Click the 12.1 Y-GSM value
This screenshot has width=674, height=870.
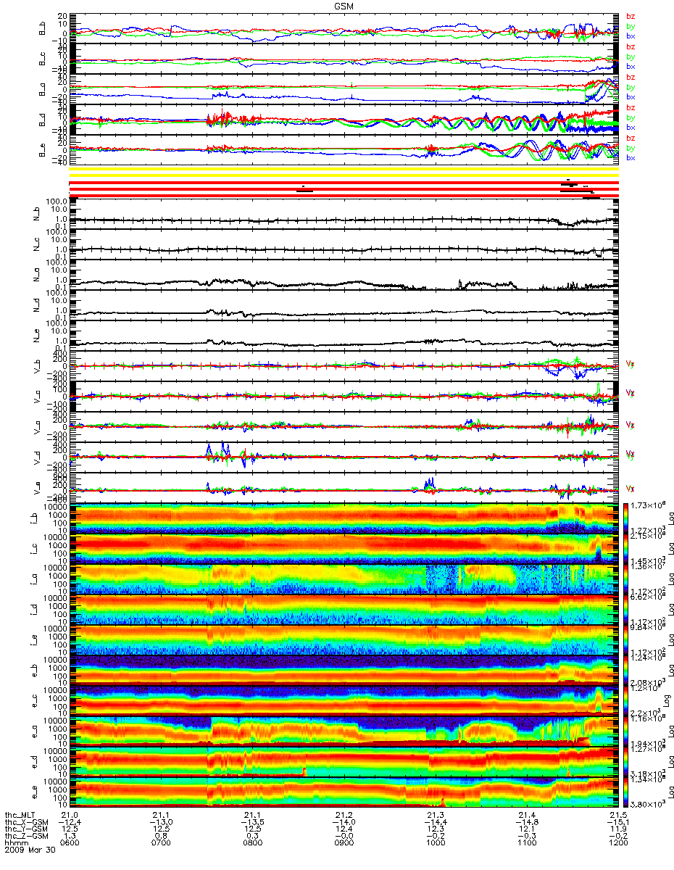click(526, 829)
